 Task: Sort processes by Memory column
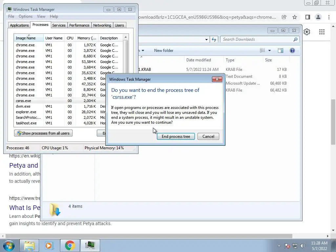(87, 38)
